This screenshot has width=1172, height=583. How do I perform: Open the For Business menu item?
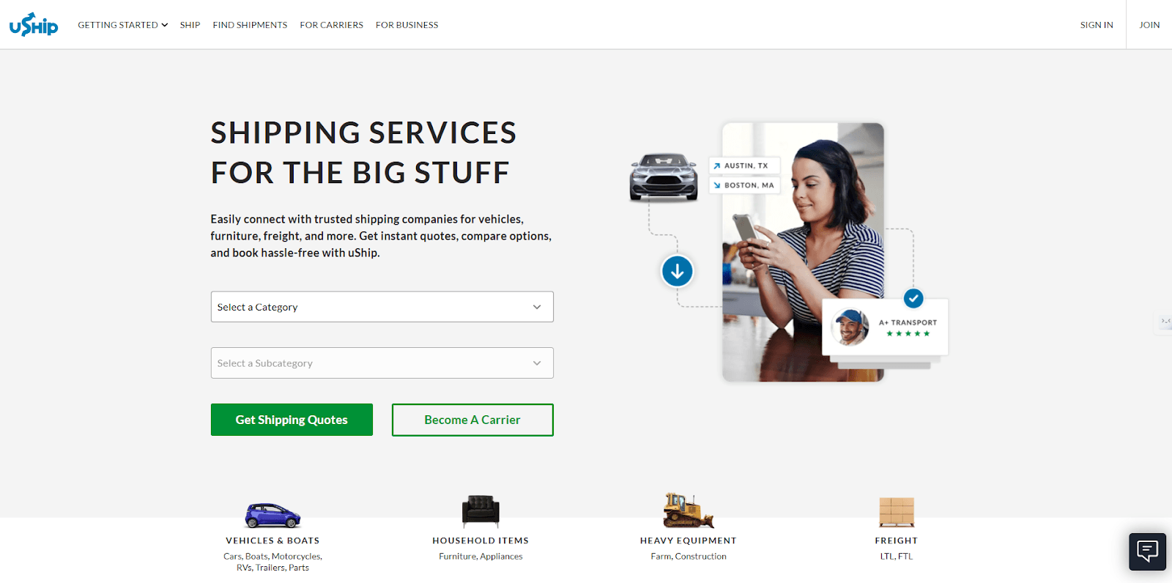click(407, 25)
